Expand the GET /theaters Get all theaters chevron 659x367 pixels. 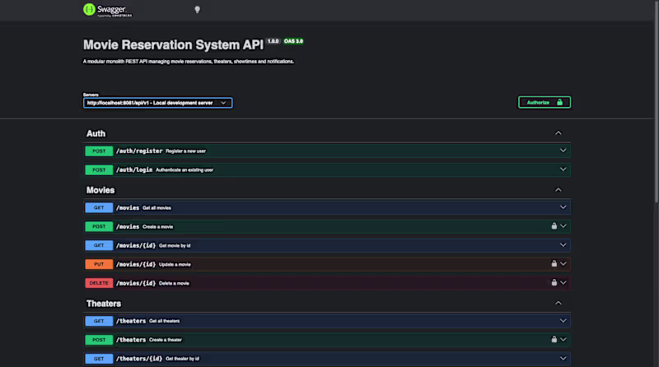[563, 320]
